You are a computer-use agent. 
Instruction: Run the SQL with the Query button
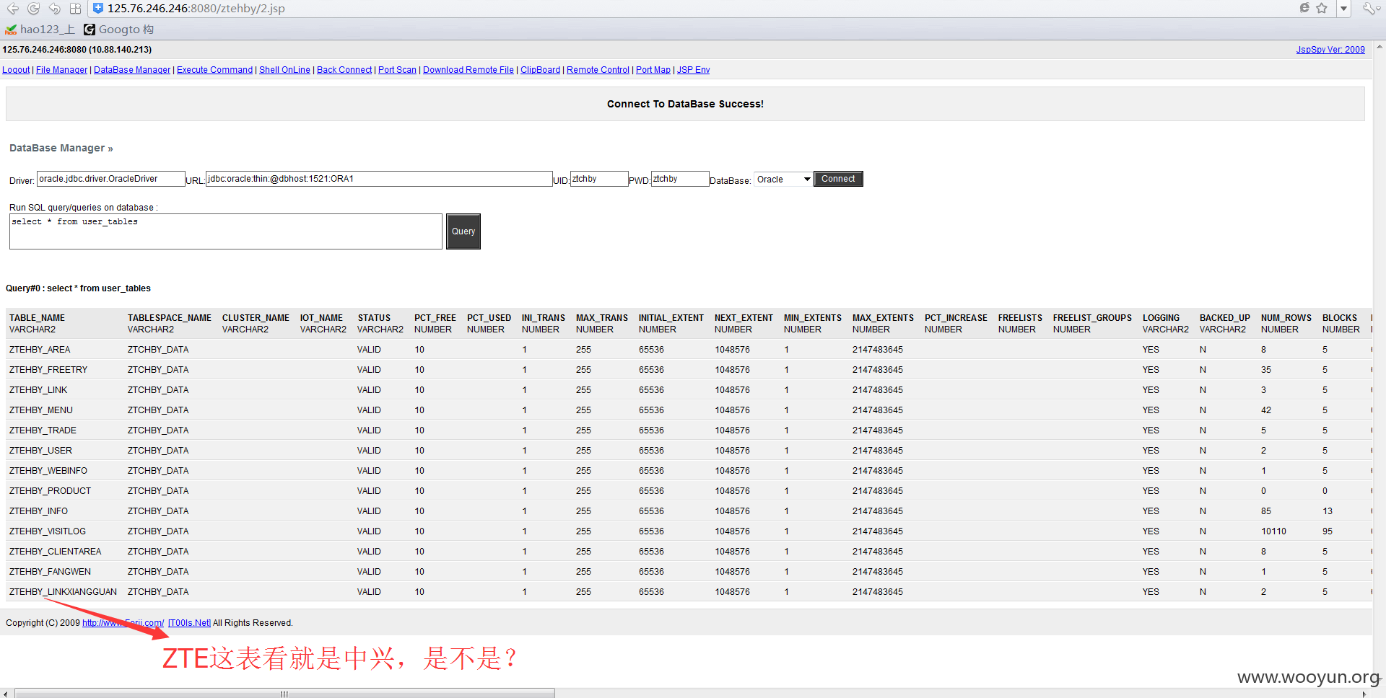click(x=463, y=231)
